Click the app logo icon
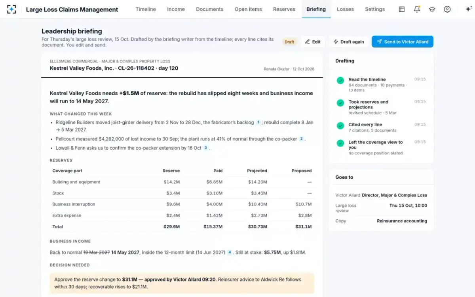Viewport: 475px width, 297px height. tap(11, 9)
